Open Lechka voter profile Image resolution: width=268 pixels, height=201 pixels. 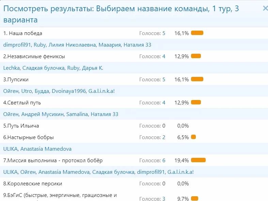click(x=11, y=68)
